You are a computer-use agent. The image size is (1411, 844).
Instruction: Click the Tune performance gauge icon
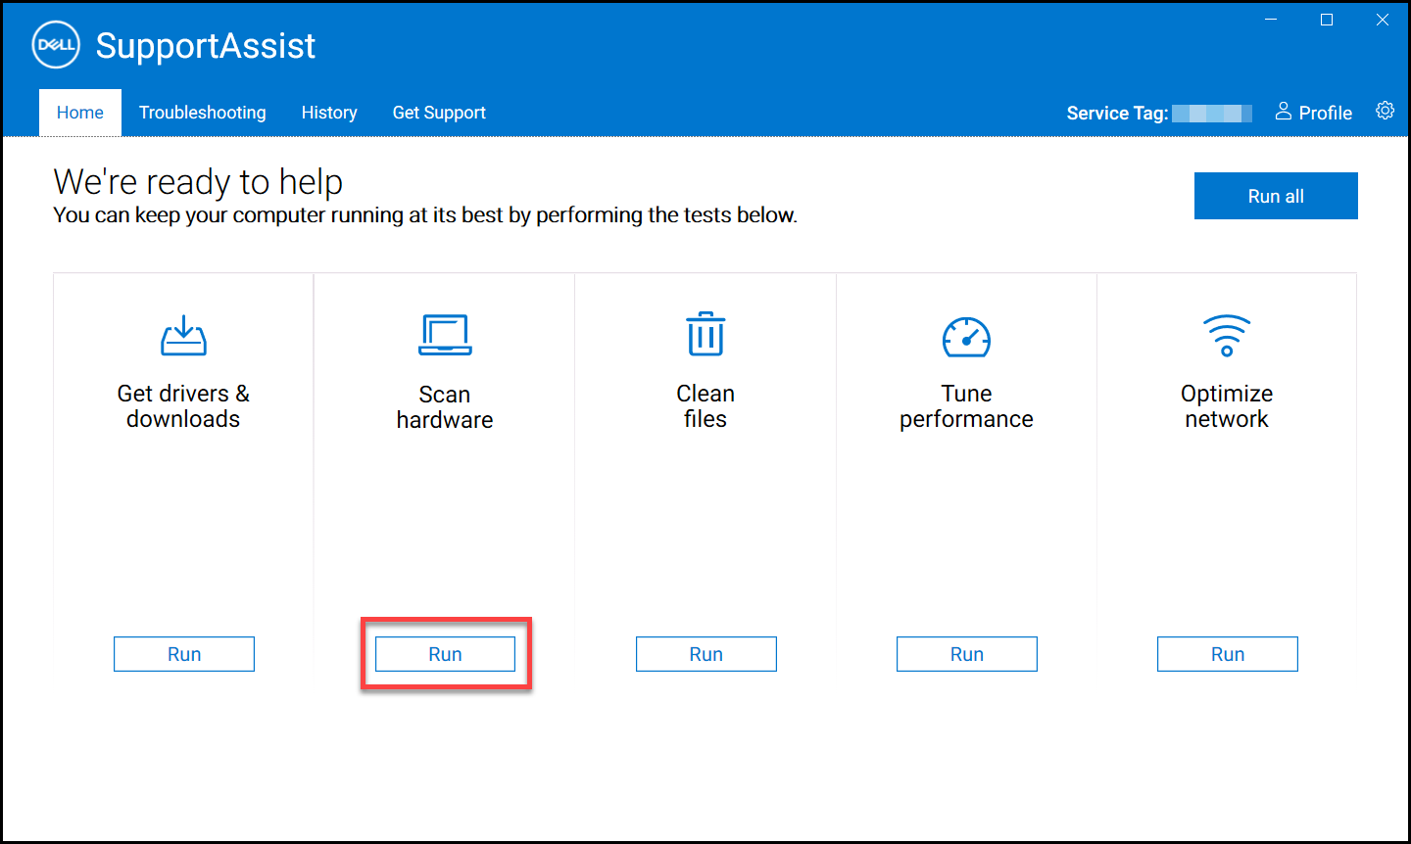point(966,336)
